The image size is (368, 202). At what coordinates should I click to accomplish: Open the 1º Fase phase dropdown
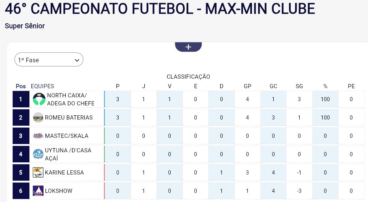click(x=49, y=60)
